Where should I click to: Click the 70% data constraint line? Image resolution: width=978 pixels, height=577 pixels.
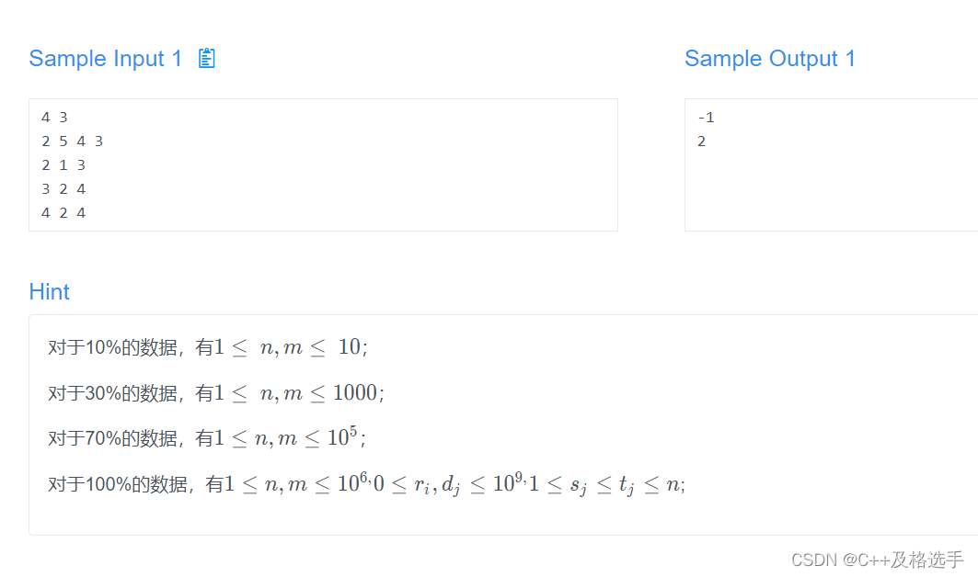(207, 437)
